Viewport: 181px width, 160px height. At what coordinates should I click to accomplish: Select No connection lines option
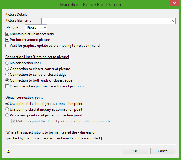[x=7, y=63]
